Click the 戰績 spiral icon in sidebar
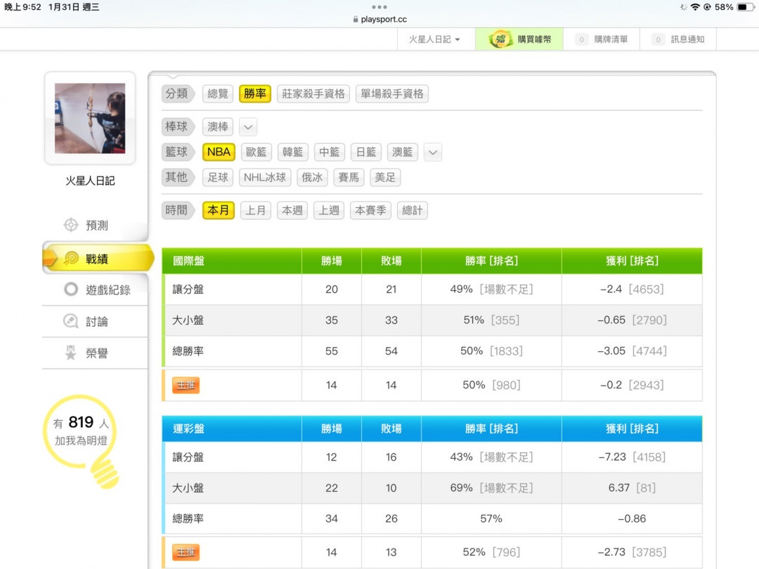Viewport: 759px width, 569px height. coord(71,259)
